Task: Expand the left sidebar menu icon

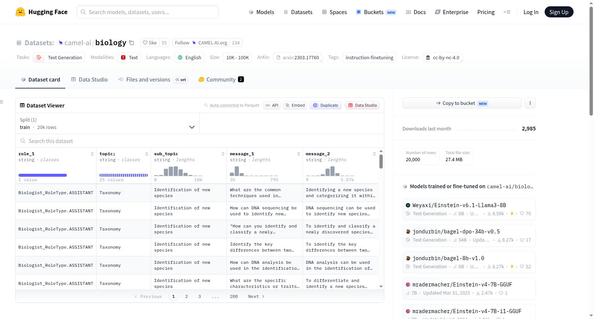Action: (x=1, y=102)
